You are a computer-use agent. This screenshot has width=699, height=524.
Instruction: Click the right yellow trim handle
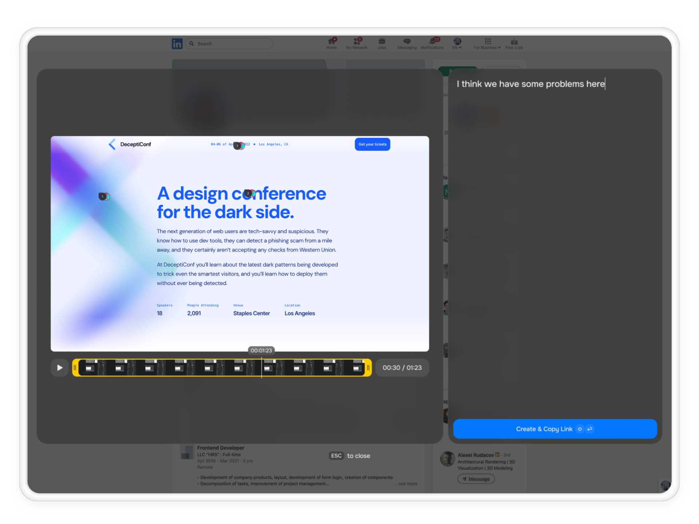(368, 368)
